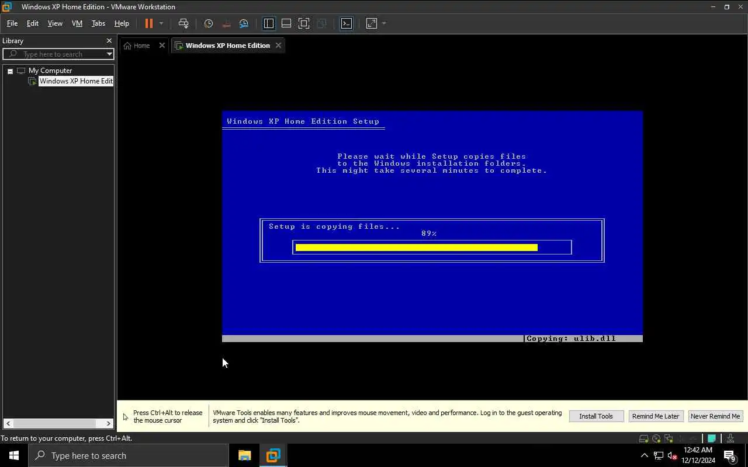The width and height of the screenshot is (748, 467).
Task: Close the Home tab
Action: coord(162,46)
